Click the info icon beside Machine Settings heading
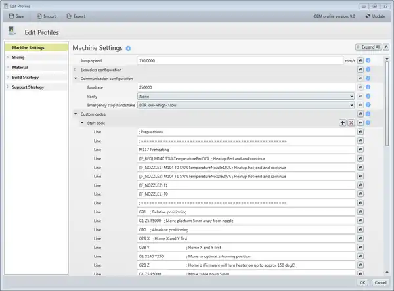Viewport: 394px width, 291px height. pos(129,48)
